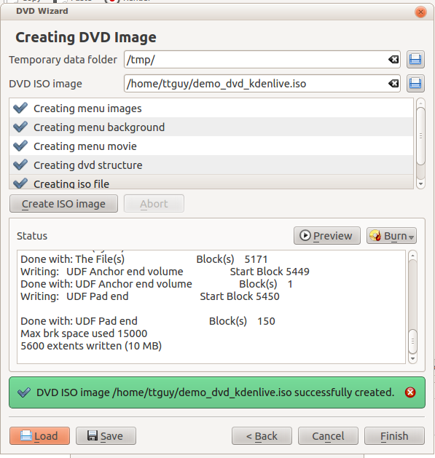Viewport: 435px width, 458px height.
Task: Select the 'Creating iso file' row
Action: point(211,182)
